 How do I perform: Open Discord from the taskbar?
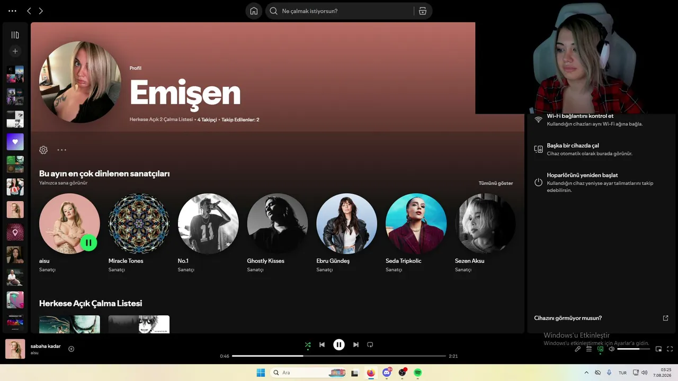pos(387,373)
